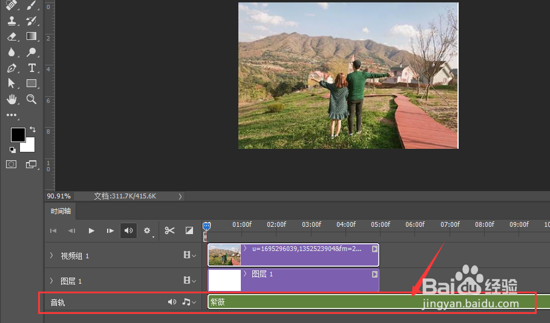The height and width of the screenshot is (323, 550).
Task: Select the Horizontal Type tool
Action: [x=31, y=68]
